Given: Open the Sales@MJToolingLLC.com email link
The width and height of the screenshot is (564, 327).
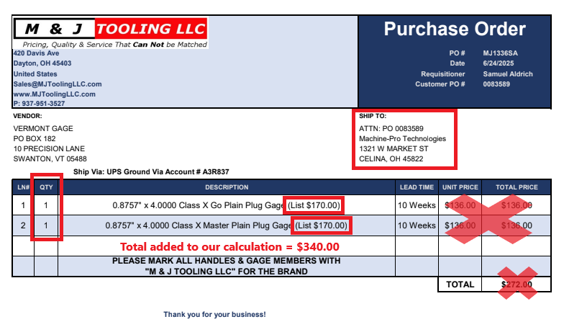Looking at the screenshot, I should coord(58,84).
